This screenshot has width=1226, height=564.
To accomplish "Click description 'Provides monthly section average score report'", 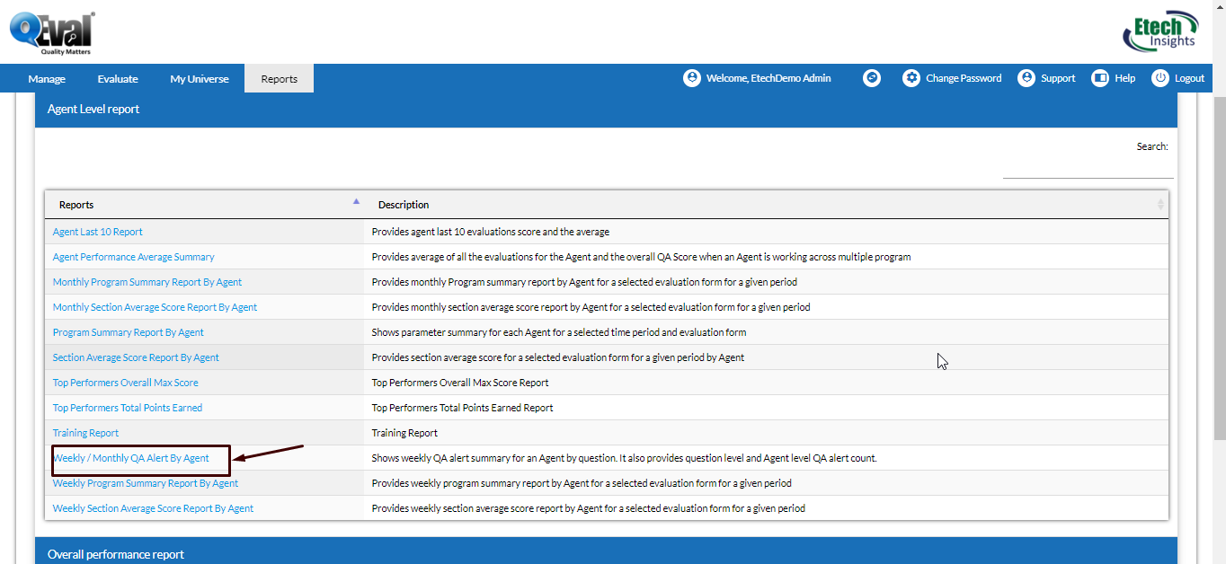I will pos(591,307).
